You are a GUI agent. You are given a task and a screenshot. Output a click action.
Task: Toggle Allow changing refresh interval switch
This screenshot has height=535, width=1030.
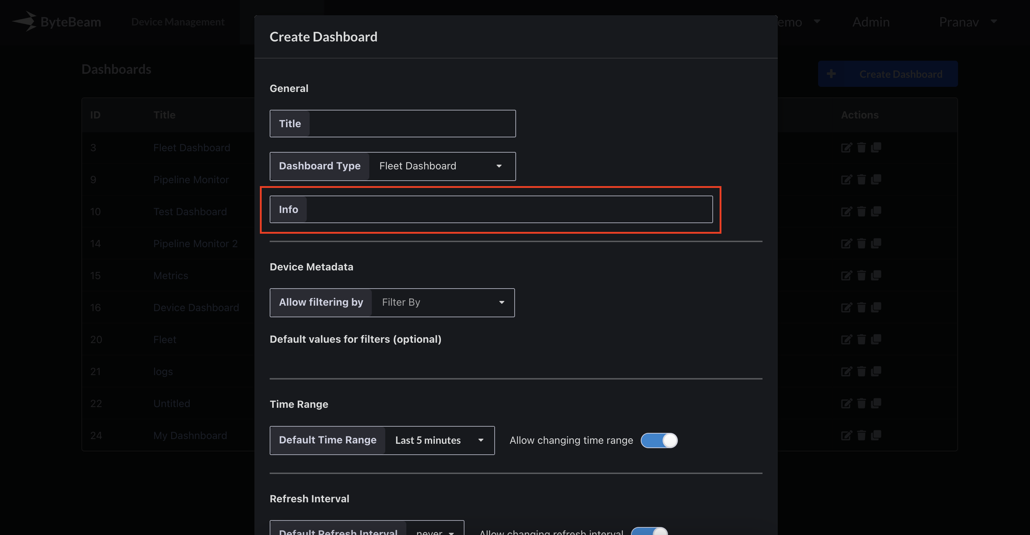click(649, 532)
